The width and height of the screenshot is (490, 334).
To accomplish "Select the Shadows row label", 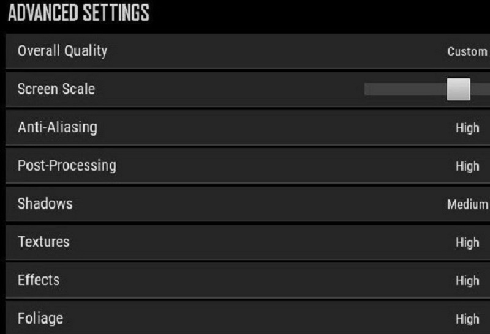I will (45, 204).
